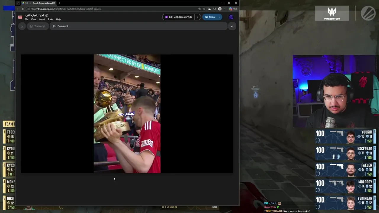This screenshot has width=379, height=213.
Task: Open browser settings and more menu
Action: pyautogui.click(x=225, y=9)
